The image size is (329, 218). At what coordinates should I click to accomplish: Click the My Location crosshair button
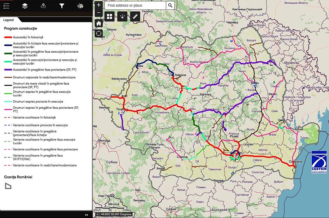(x=99, y=33)
